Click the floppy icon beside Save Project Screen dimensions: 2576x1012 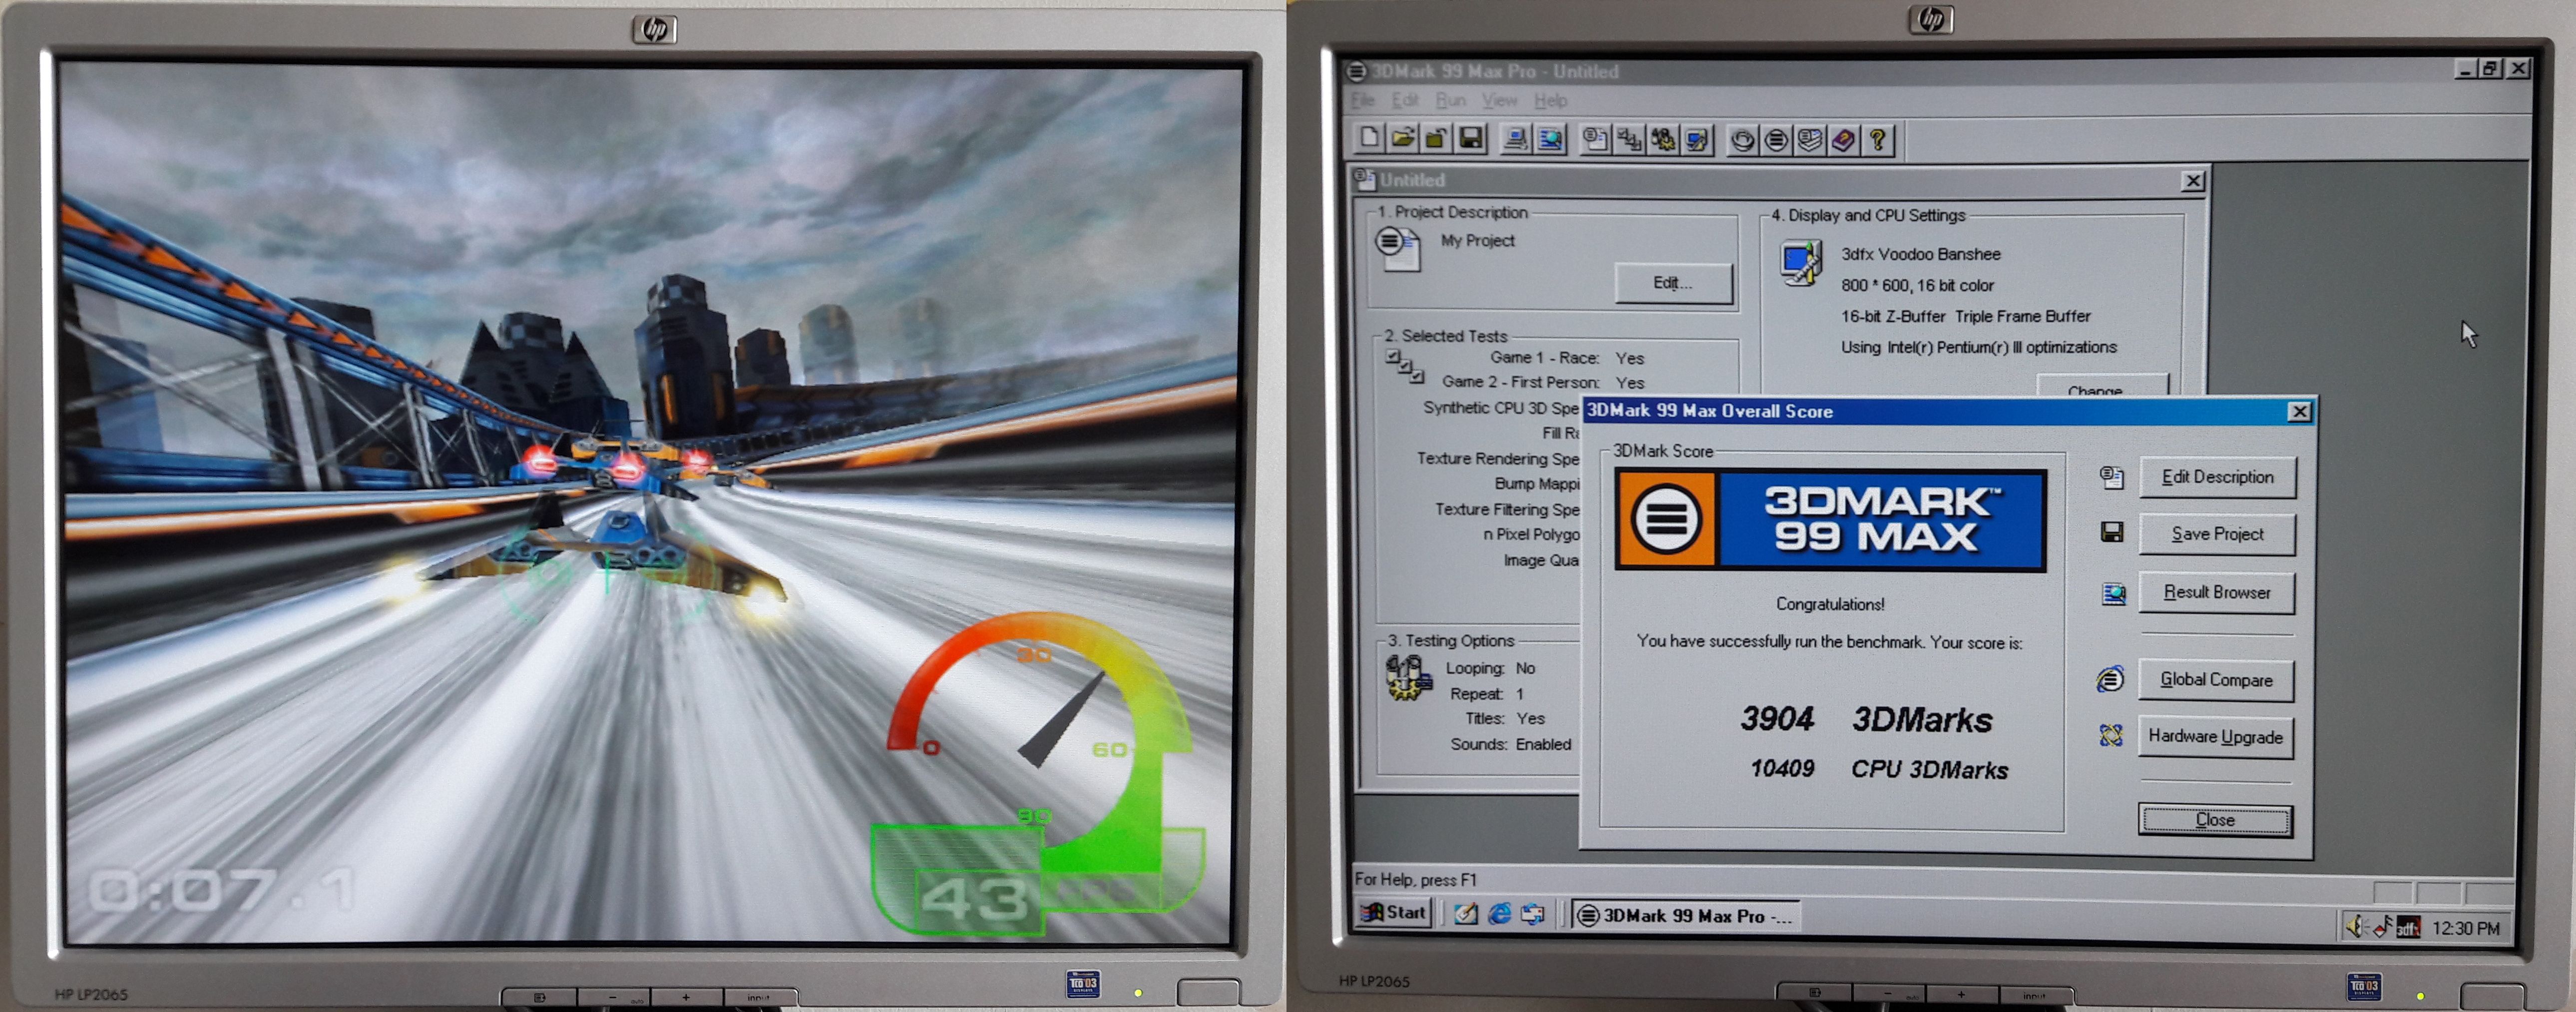point(2111,532)
